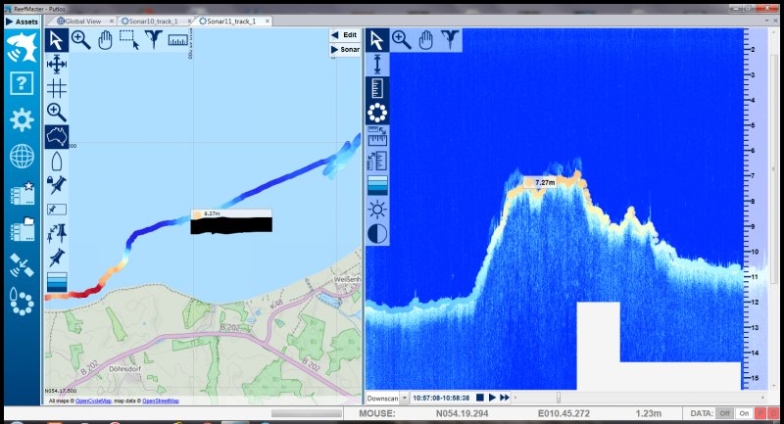Click the sonar brightness sun icon
The image size is (784, 424).
pos(377,210)
